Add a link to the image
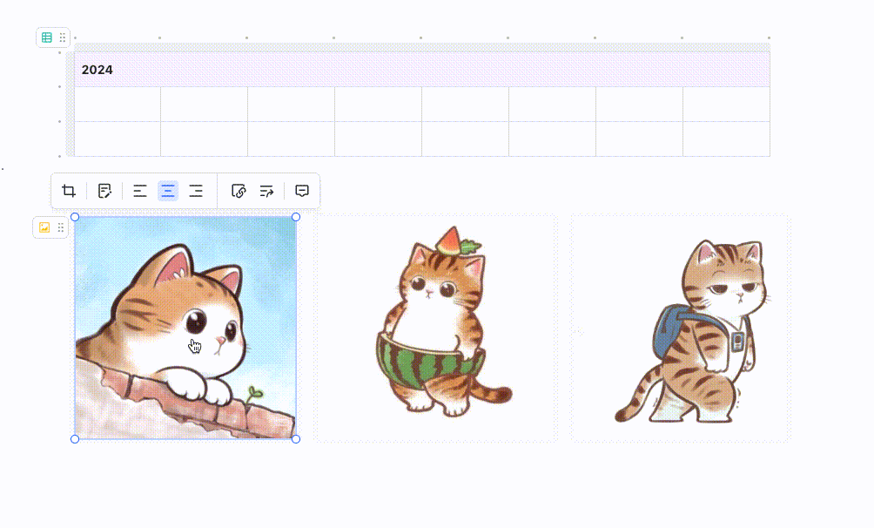This screenshot has height=528, width=874. [x=239, y=191]
